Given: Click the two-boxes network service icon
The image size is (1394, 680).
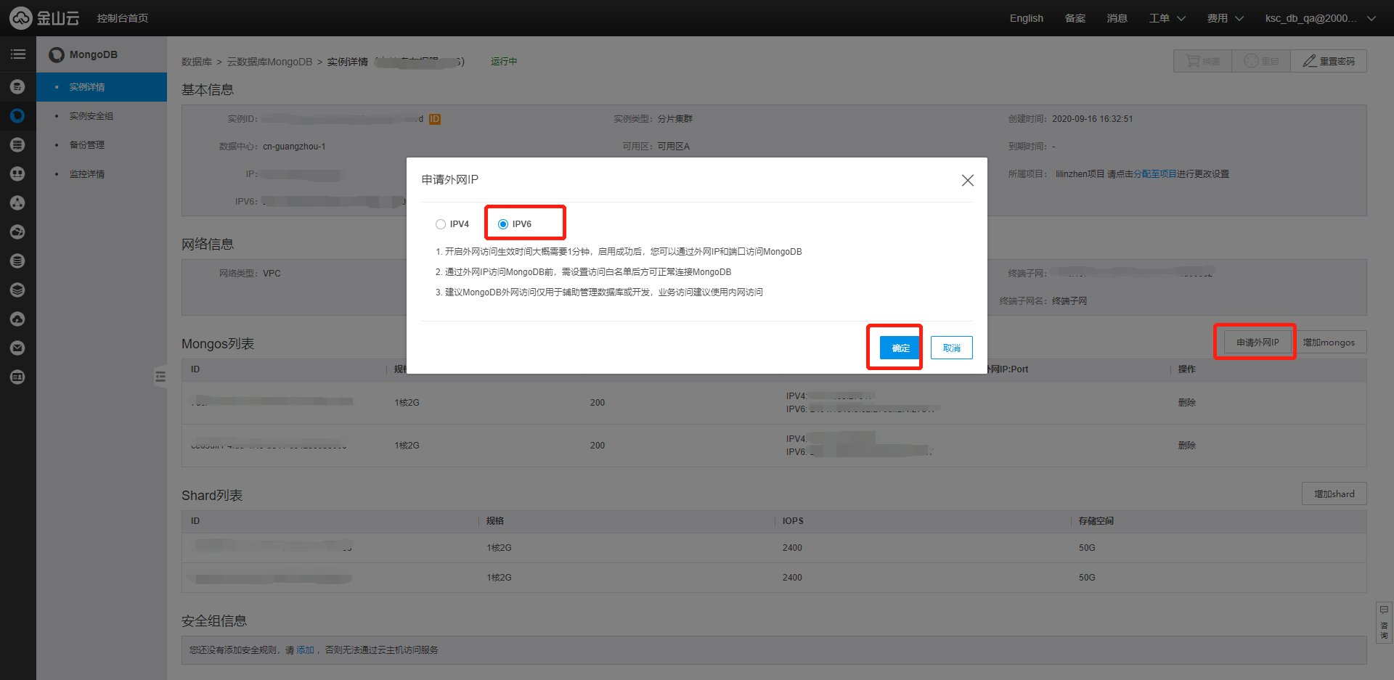Looking at the screenshot, I should click(18, 174).
